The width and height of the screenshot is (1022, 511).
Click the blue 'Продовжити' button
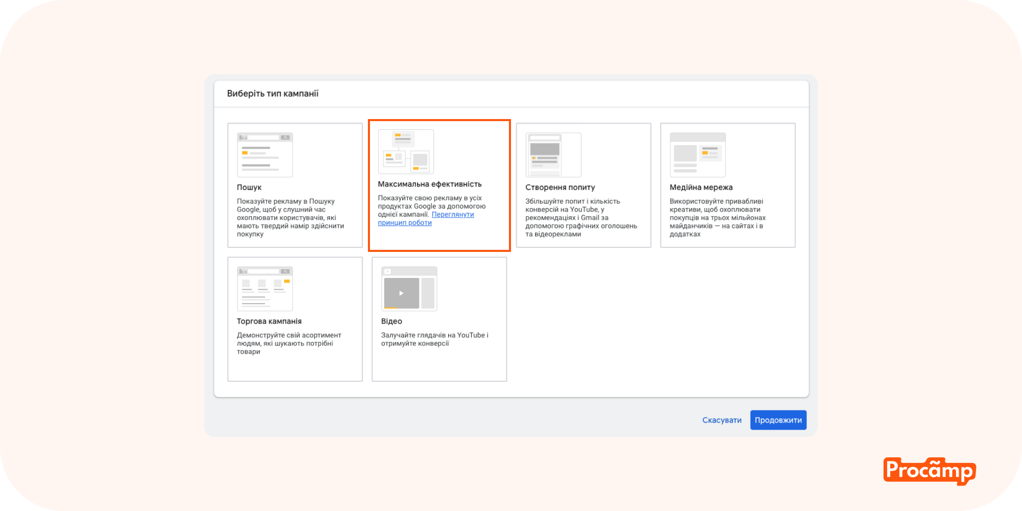[x=778, y=420]
